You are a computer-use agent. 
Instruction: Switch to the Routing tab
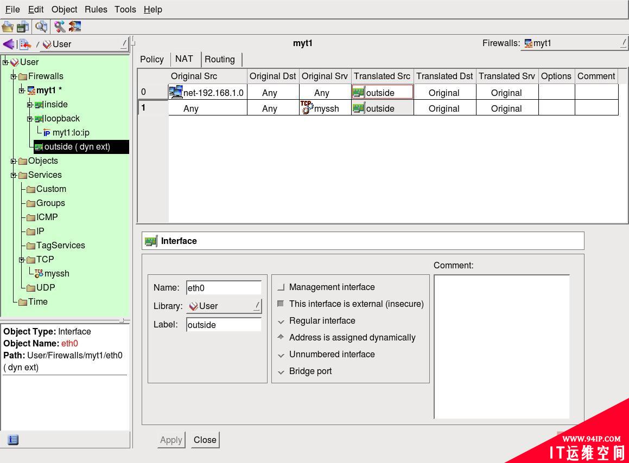(x=220, y=59)
